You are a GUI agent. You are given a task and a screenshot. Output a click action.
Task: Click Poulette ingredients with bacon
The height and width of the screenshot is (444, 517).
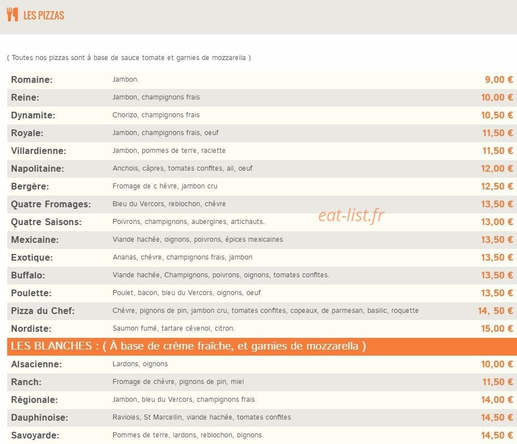pos(187,293)
